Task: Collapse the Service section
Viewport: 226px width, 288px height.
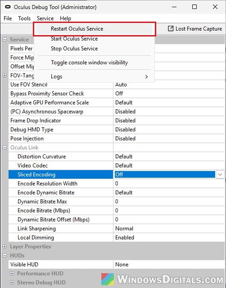Action: 5,40
